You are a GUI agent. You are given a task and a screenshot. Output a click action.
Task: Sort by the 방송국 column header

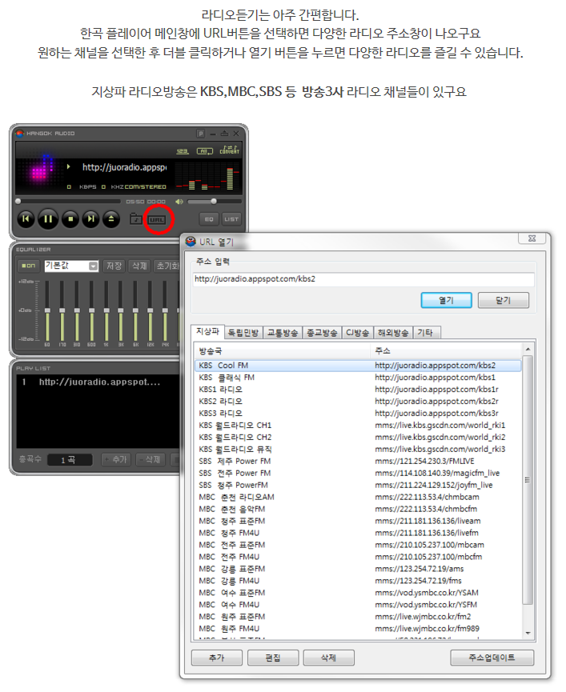click(282, 351)
